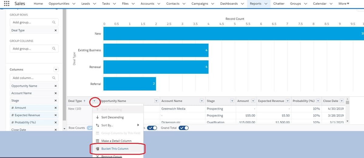Viewport: 364px width, 158px height.
Task: Open the Reports tab
Action: (256, 4)
